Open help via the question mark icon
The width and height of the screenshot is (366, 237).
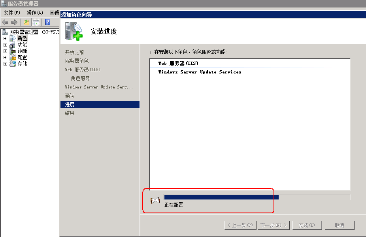(47, 22)
